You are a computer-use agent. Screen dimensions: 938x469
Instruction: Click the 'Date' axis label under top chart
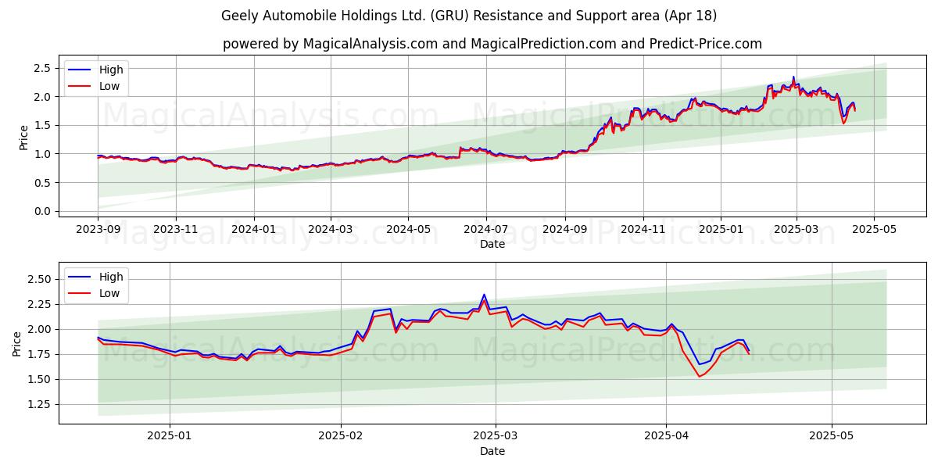coord(492,244)
